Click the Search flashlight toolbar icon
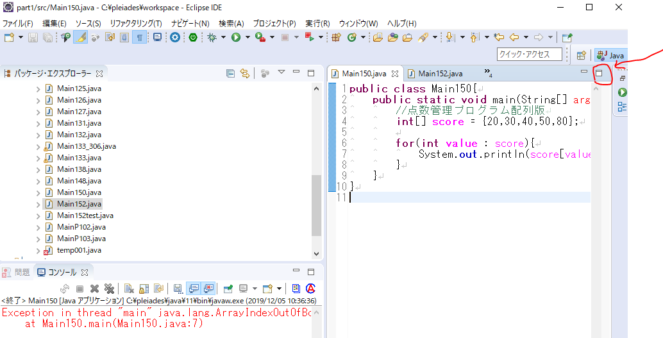 click(x=423, y=37)
